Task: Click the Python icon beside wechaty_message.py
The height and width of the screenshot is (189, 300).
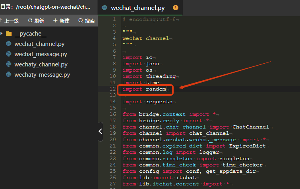Action: click(9, 75)
